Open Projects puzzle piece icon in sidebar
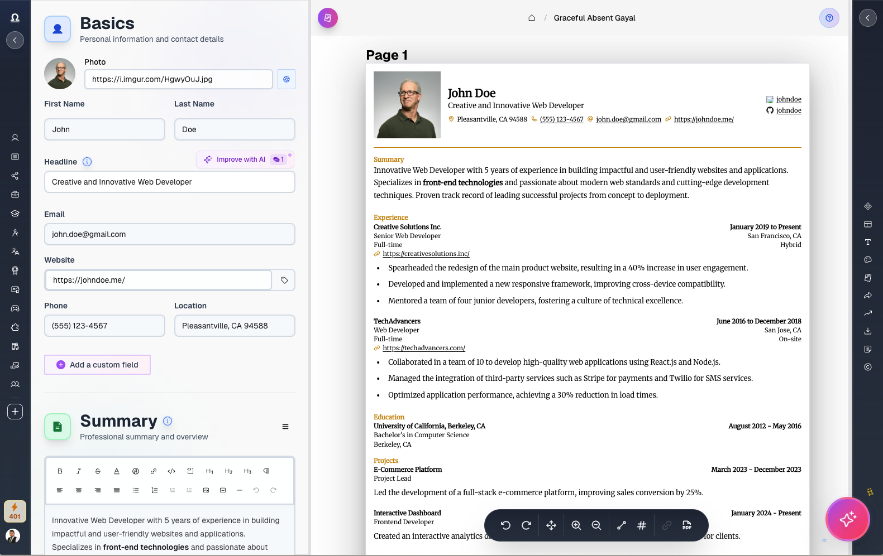 pos(15,327)
